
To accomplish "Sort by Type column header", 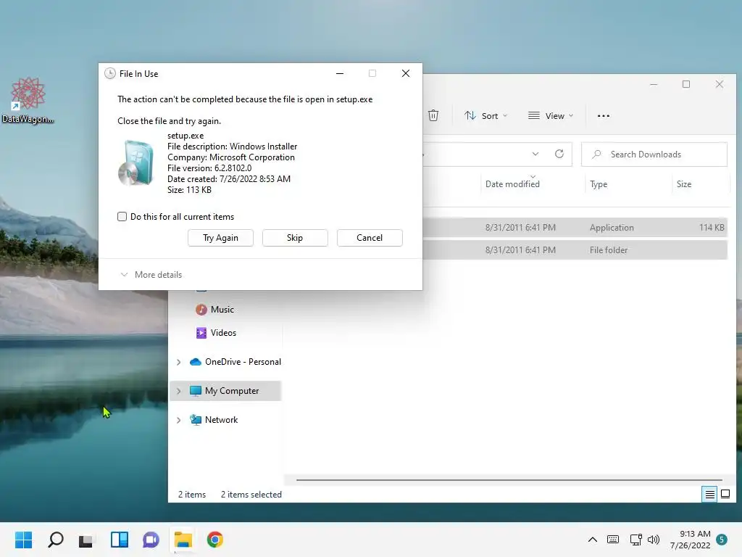I will [599, 184].
